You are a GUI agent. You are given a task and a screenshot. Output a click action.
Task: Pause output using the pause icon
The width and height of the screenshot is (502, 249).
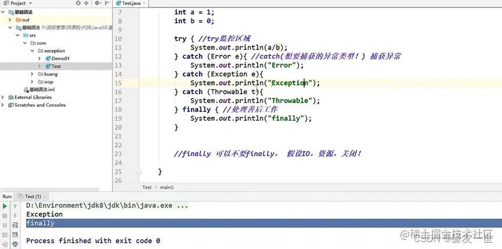5,225
